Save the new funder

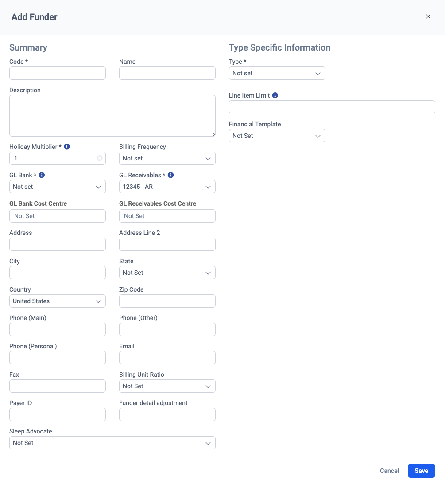click(x=421, y=471)
